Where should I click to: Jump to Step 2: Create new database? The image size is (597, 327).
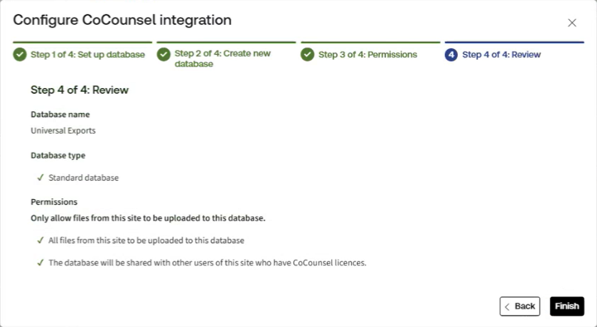[222, 59]
